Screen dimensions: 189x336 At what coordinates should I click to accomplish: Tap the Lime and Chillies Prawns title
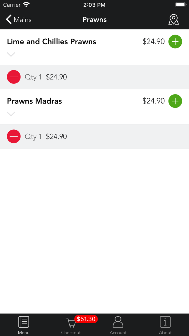tap(52, 42)
